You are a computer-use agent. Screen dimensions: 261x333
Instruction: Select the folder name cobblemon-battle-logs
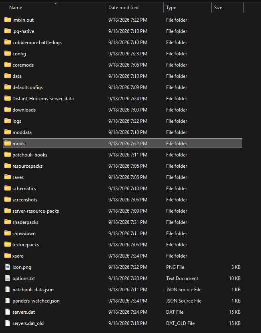(37, 42)
